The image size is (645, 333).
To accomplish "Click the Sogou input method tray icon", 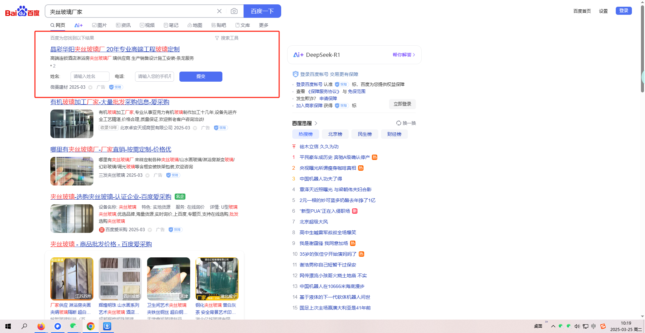I will pos(603,326).
